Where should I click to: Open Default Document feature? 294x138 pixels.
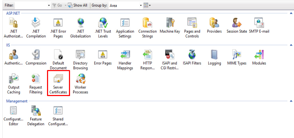click(x=58, y=60)
